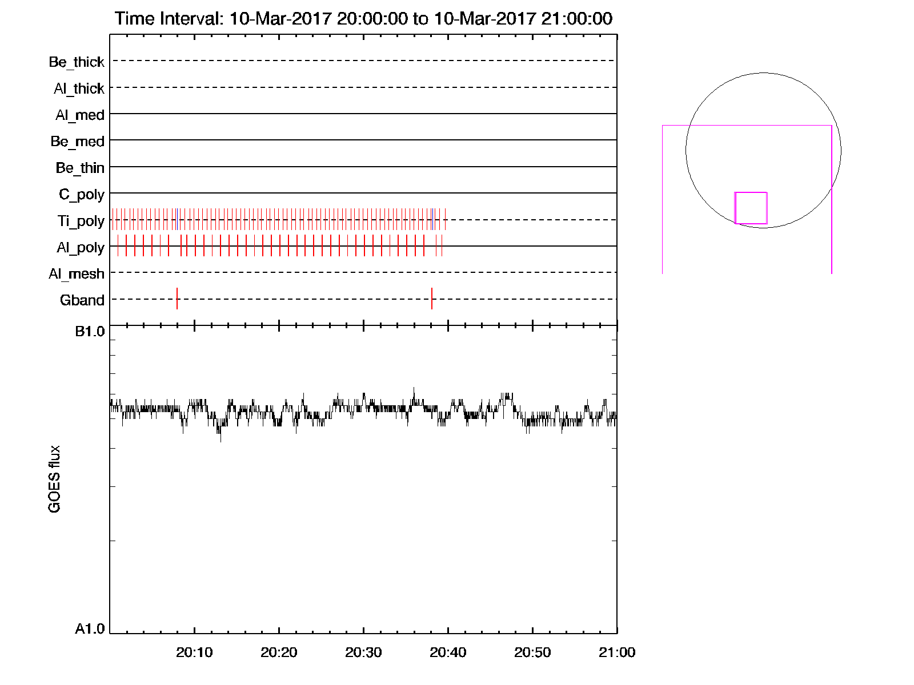
Task: Click the Be_thin filter label
Action: pos(79,168)
